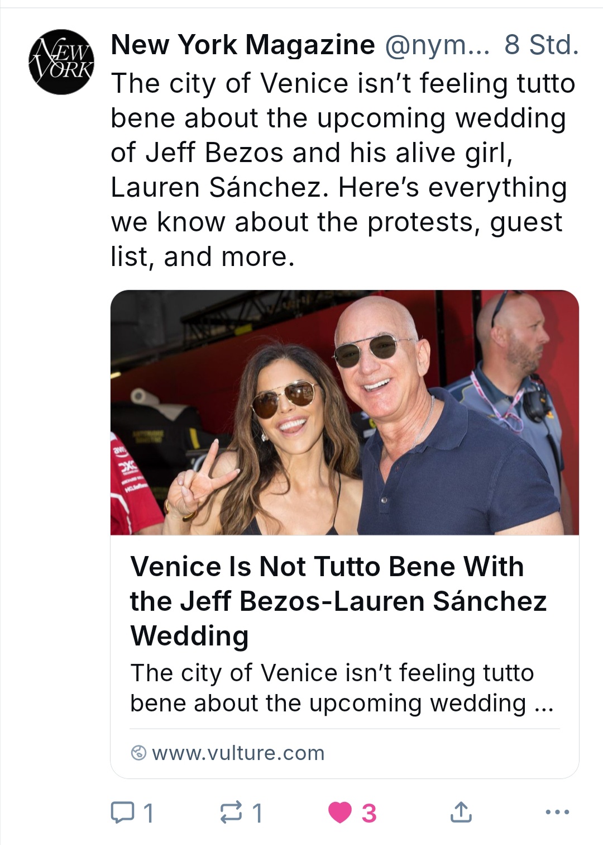Open the three-dot more options menu
Image resolution: width=603 pixels, height=845 pixels.
click(557, 812)
